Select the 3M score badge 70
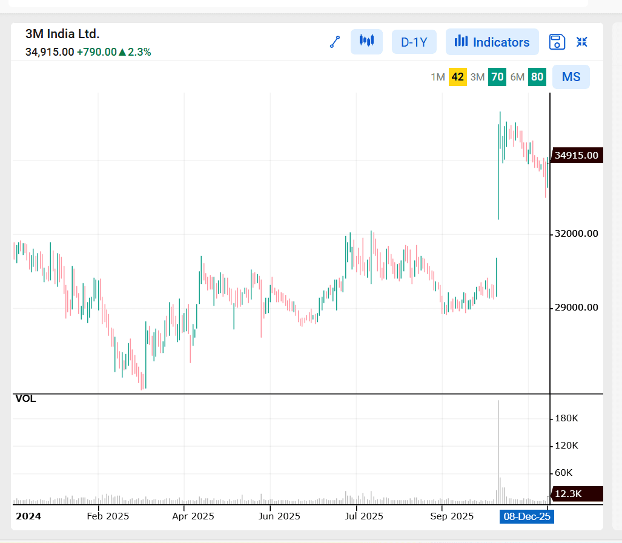The height and width of the screenshot is (543, 622). 497,77
